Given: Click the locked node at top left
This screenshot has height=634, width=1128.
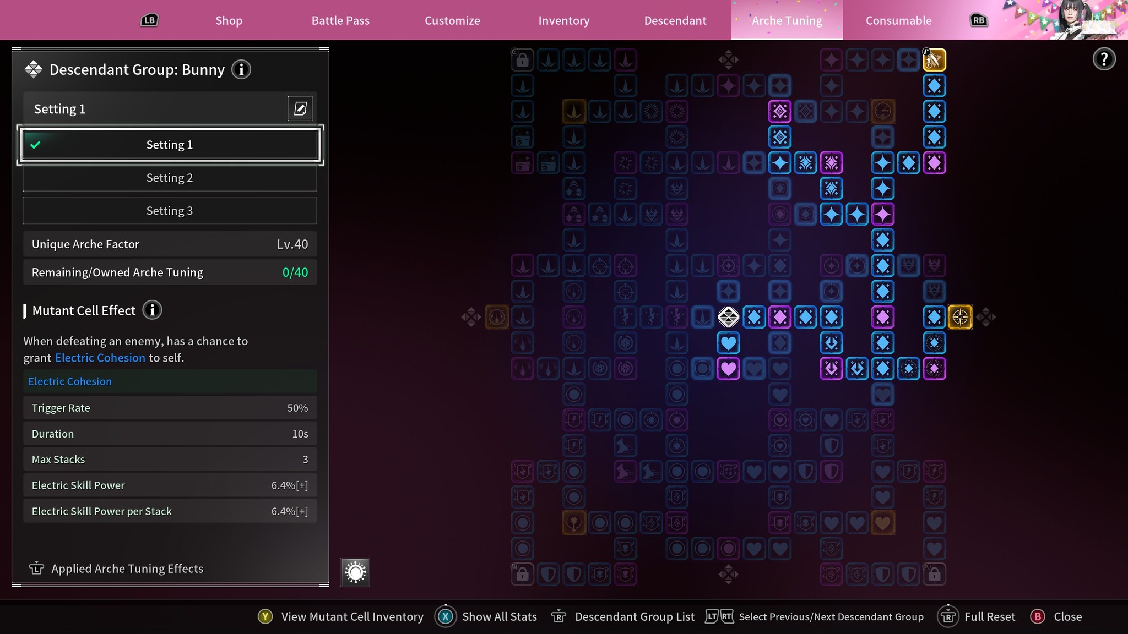Looking at the screenshot, I should click(x=523, y=60).
